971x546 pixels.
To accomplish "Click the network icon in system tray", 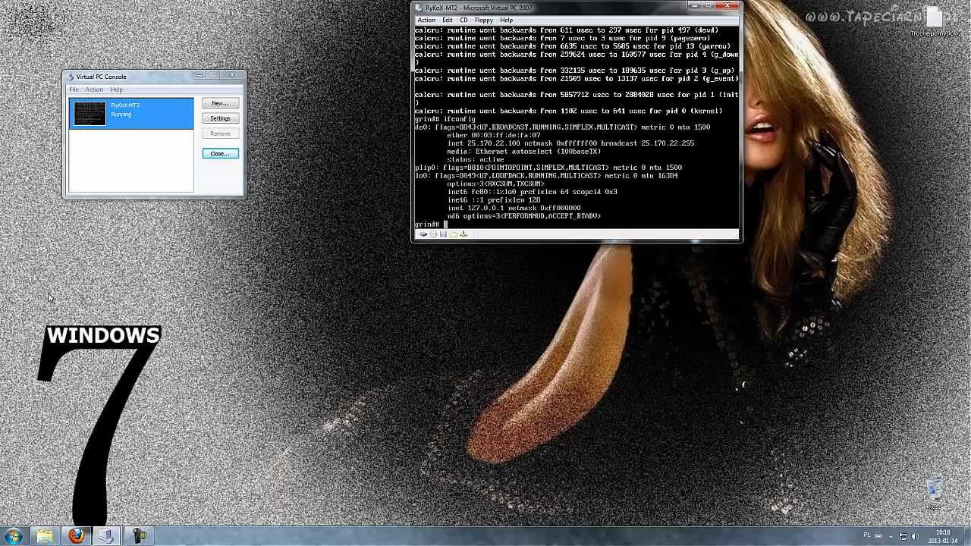I will 903,536.
